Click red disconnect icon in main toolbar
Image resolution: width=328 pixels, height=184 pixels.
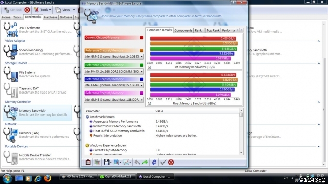(x=27, y=10)
